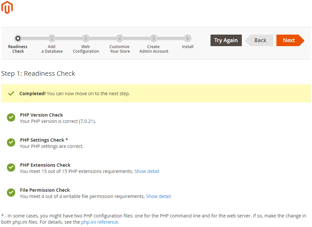Screen dimensions: 312x227
Task: Click the PHP Settings Check green checkmark
Action: click(11, 143)
